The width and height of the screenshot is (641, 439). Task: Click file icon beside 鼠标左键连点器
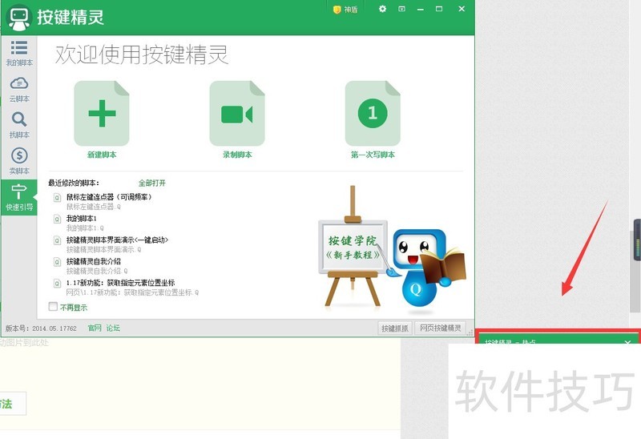pos(58,198)
